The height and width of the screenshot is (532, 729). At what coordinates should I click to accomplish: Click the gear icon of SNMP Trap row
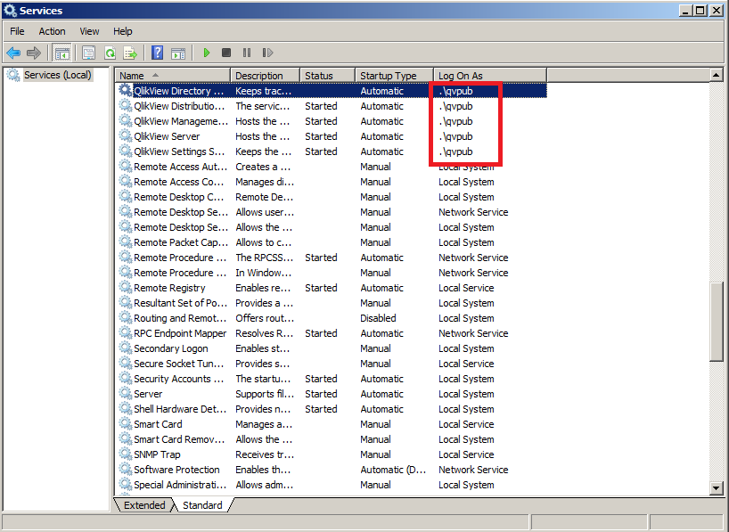pyautogui.click(x=125, y=454)
